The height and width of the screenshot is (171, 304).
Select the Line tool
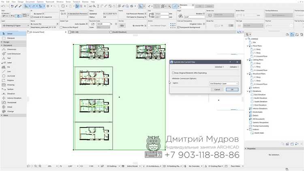click(x=13, y=71)
